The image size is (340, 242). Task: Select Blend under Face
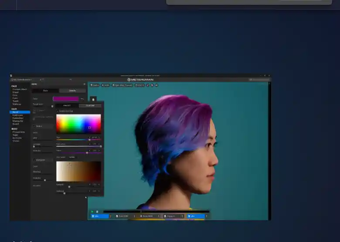click(x=15, y=92)
